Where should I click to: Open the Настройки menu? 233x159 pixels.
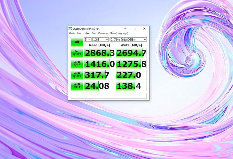click(83, 33)
